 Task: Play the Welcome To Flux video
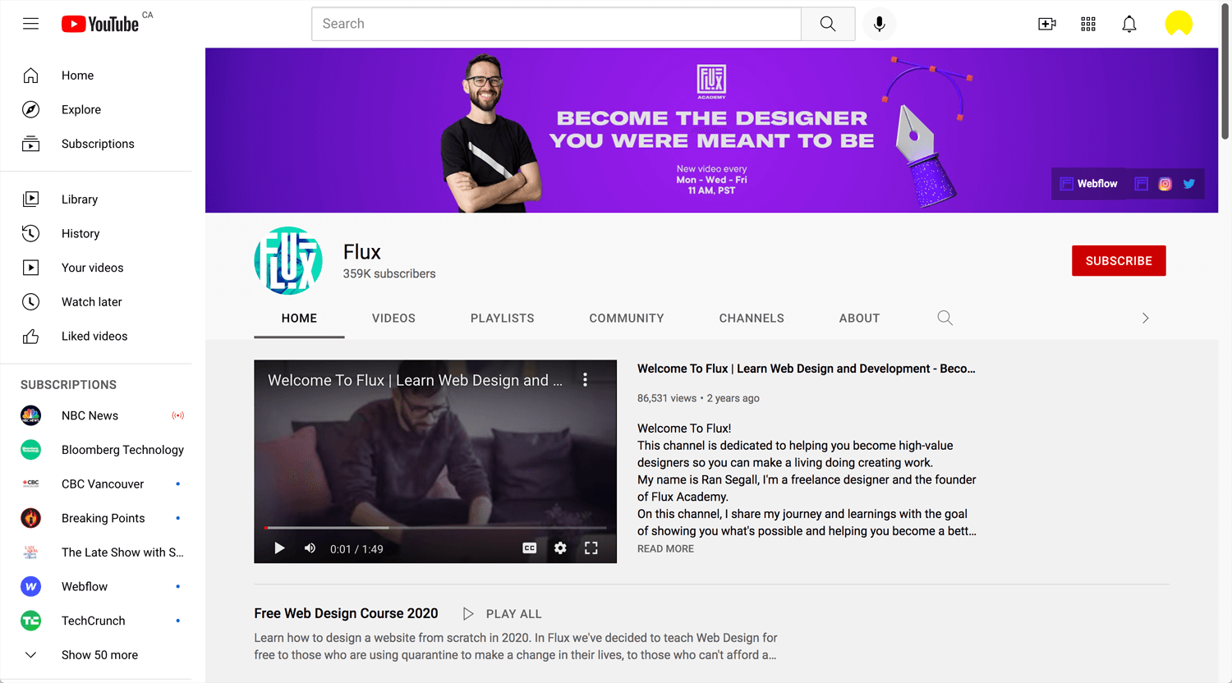[x=279, y=548]
